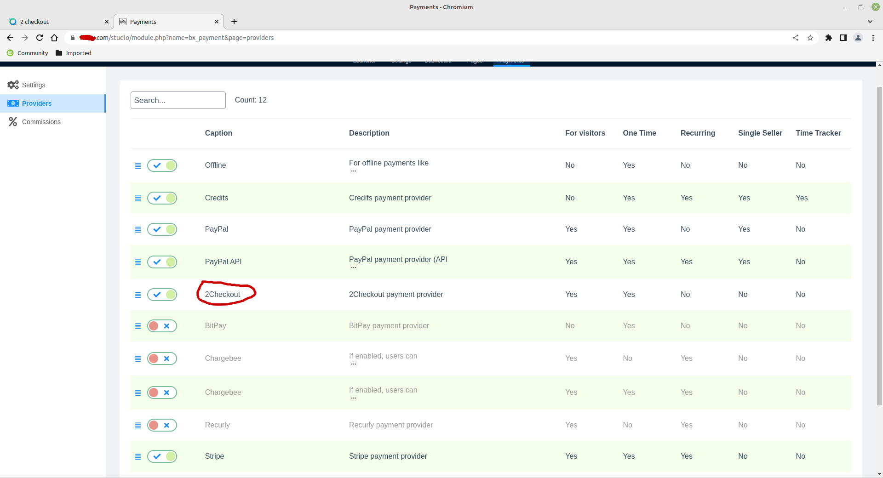This screenshot has height=478, width=883.
Task: Click the provider Search input field
Action: 178,100
